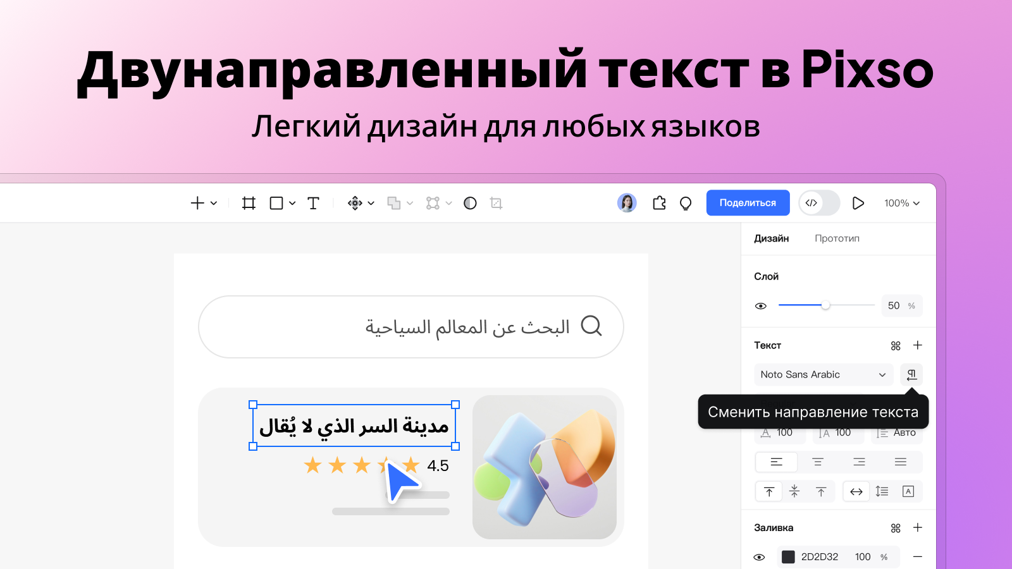
Task: Toggle visibility of the Заливка fill
Action: (x=761, y=556)
